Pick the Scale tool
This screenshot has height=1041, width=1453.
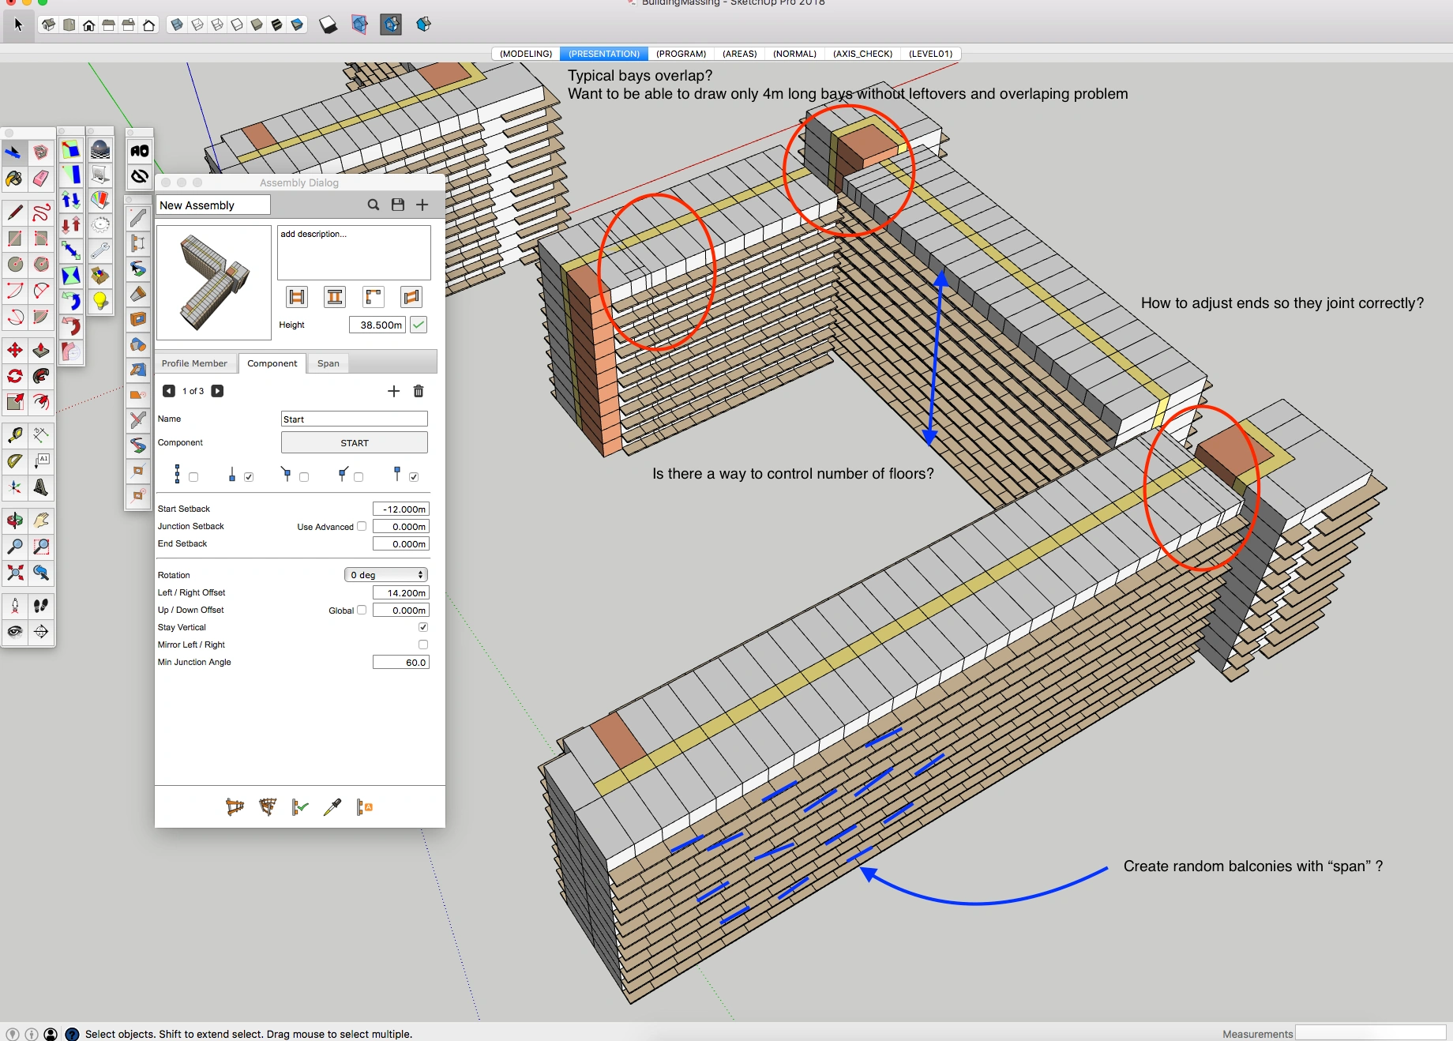tap(14, 402)
